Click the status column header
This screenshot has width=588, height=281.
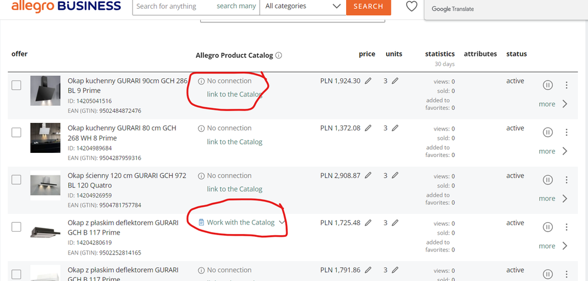point(516,54)
